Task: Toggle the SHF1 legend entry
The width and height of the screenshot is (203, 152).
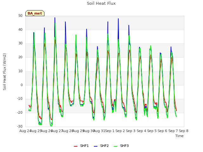Action: (81, 146)
